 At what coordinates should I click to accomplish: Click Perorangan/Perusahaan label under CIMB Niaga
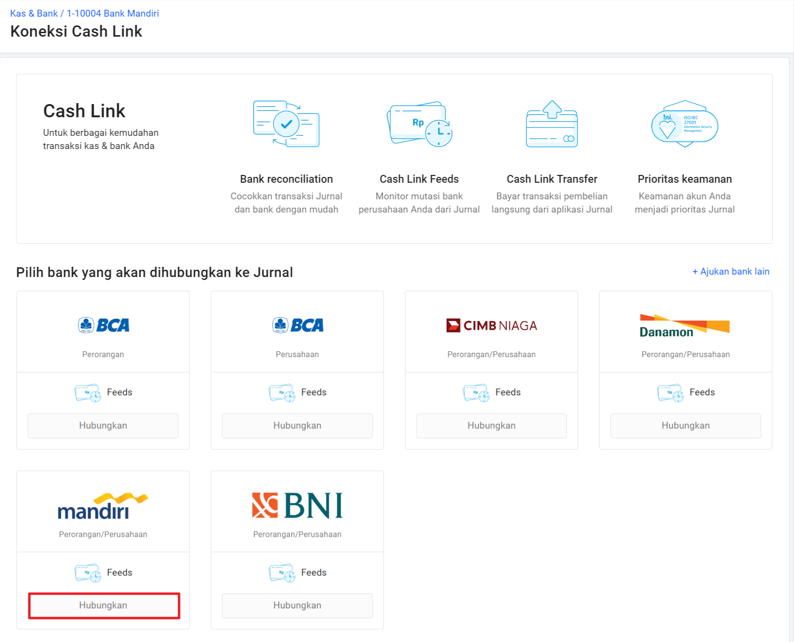(x=492, y=354)
